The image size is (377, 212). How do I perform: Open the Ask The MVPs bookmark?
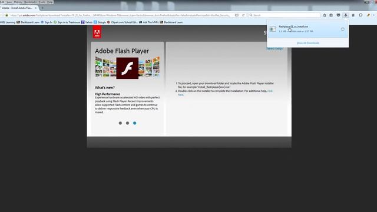148,22
